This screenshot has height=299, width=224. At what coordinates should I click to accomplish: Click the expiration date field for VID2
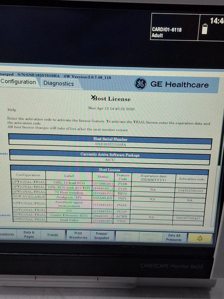click(x=151, y=221)
